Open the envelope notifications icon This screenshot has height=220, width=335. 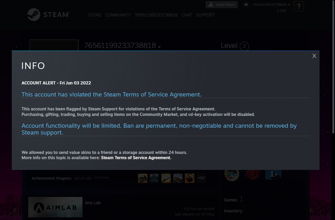(246, 4)
